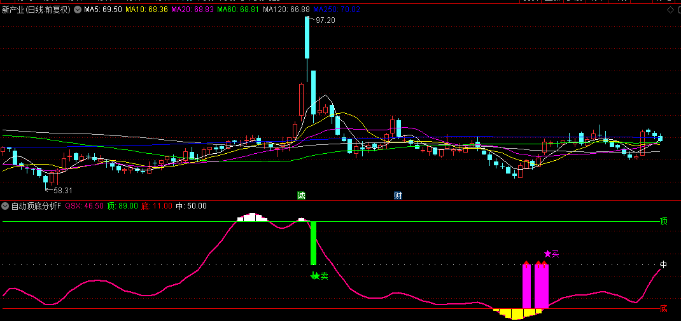Click the yellow bottom histogram area
The width and height of the screenshot is (681, 321).
(x=517, y=313)
